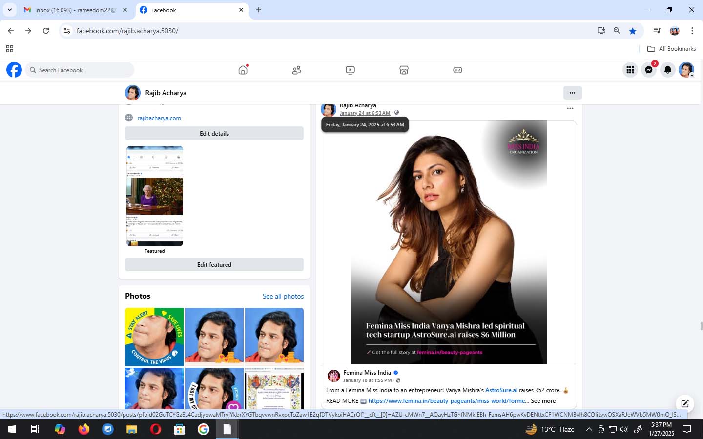Open the illustrated document photo thumbnail
The width and height of the screenshot is (703, 439).
[x=274, y=388]
